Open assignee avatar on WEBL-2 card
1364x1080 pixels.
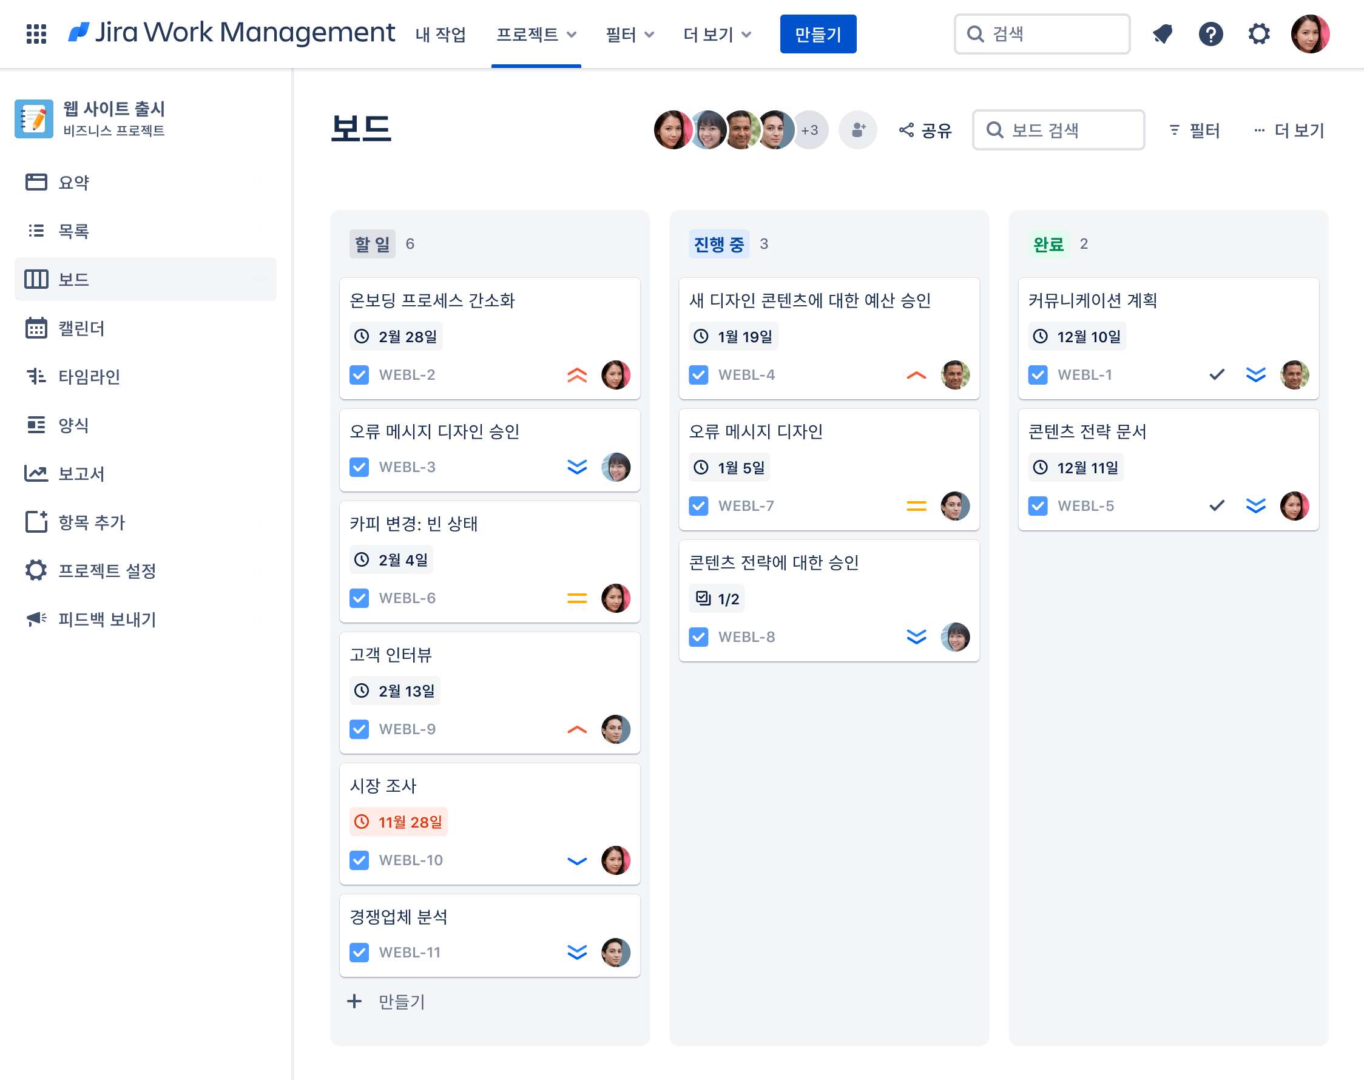(616, 375)
